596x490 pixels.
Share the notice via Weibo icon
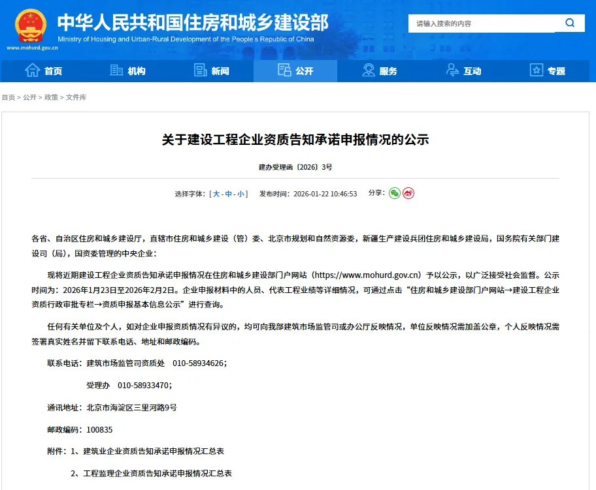point(408,193)
